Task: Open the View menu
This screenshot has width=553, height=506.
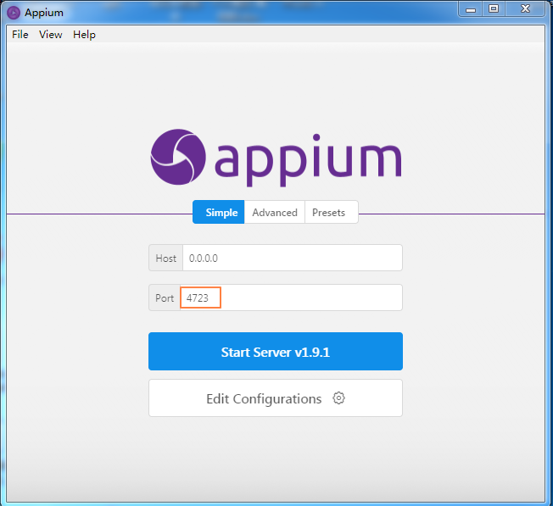Action: click(x=51, y=35)
